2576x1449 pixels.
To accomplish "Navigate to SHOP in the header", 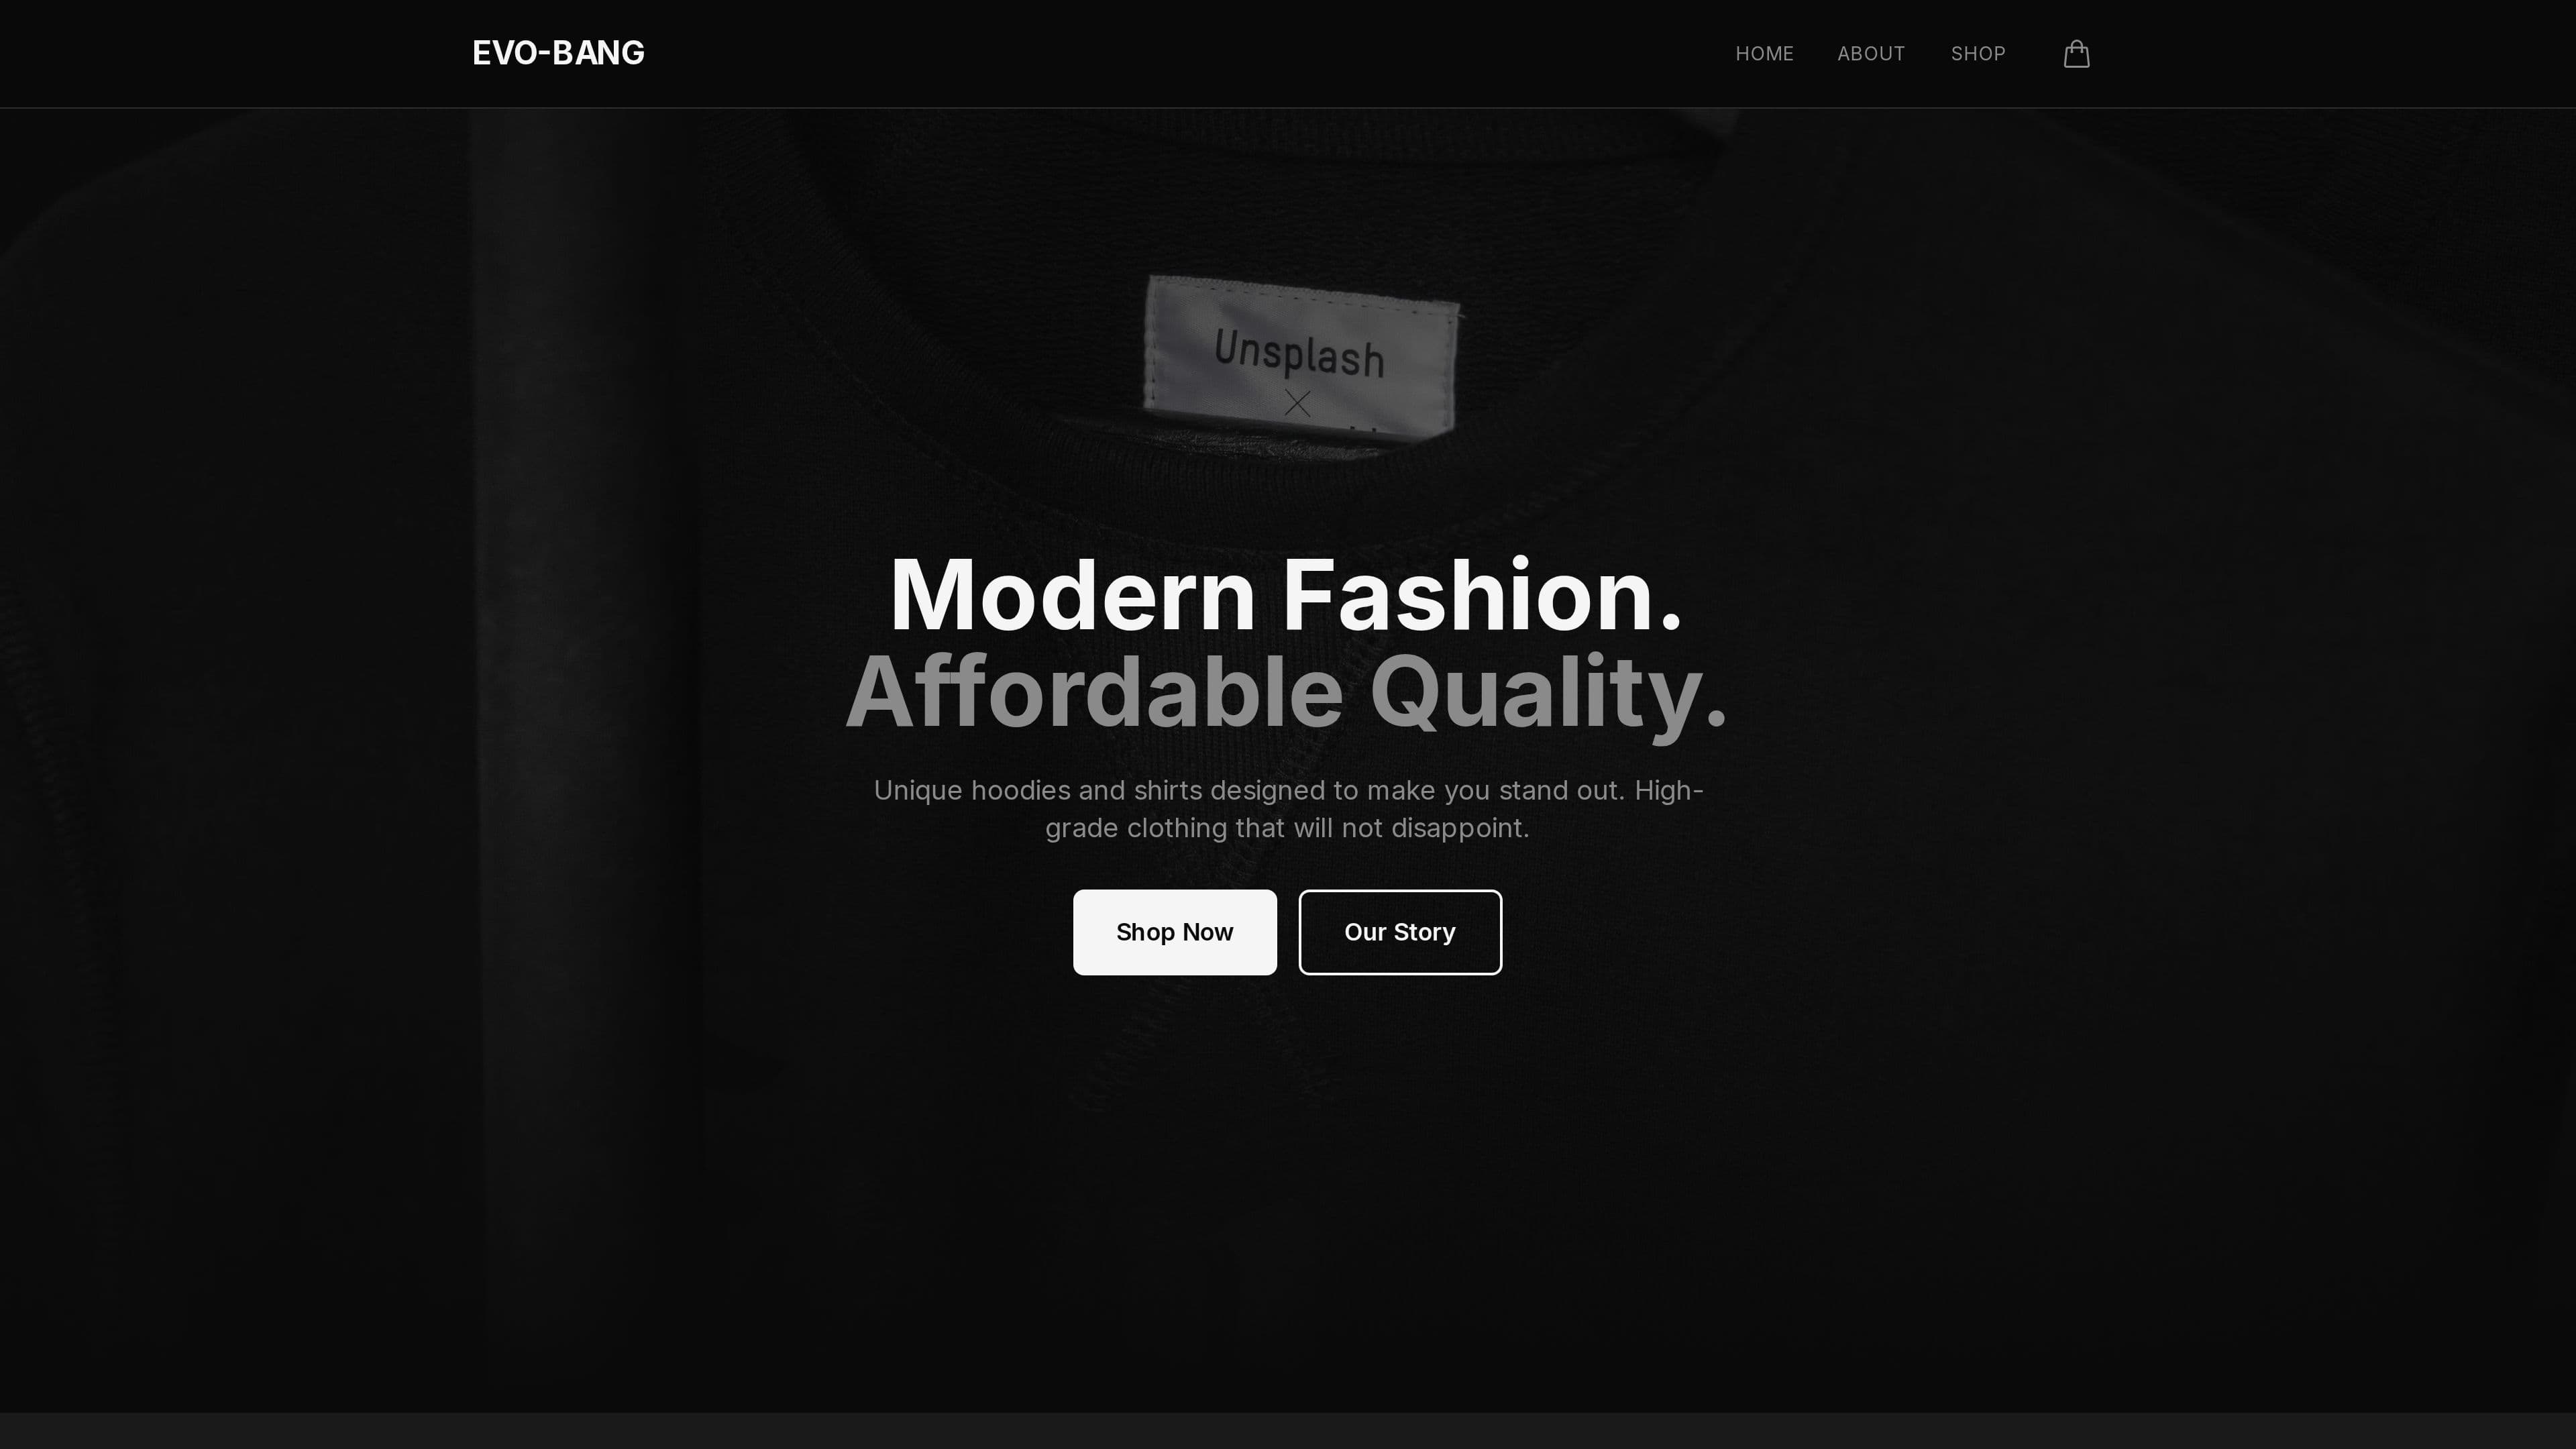I will (1978, 54).
